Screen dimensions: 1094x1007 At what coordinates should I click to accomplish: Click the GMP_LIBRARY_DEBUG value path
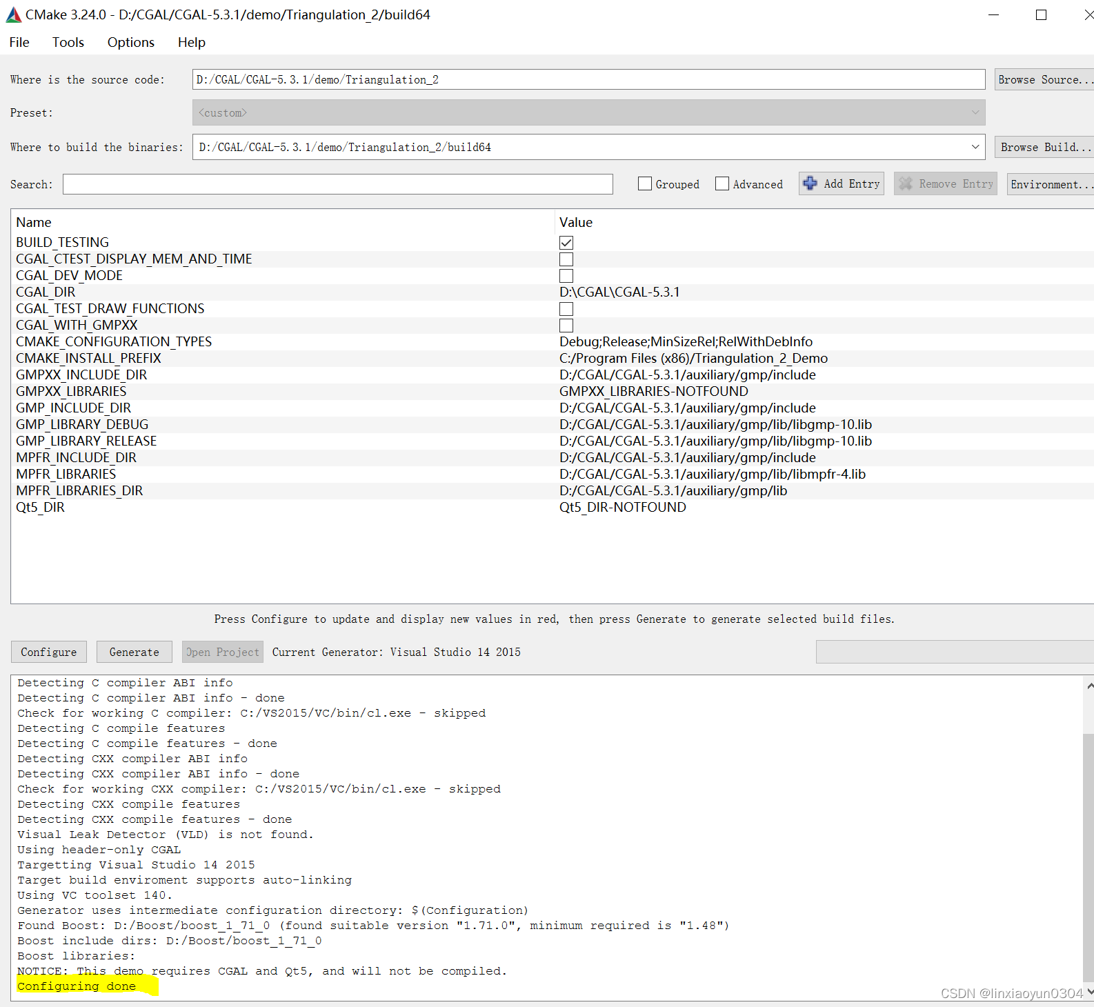tap(715, 424)
